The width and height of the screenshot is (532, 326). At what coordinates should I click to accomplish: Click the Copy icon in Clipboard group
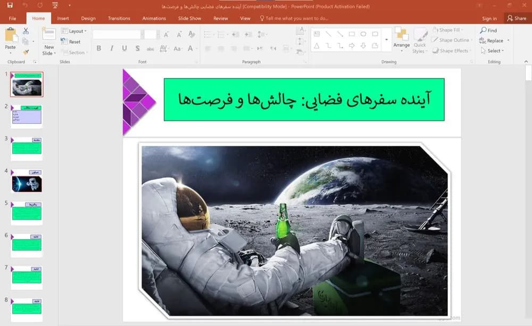tap(25, 41)
